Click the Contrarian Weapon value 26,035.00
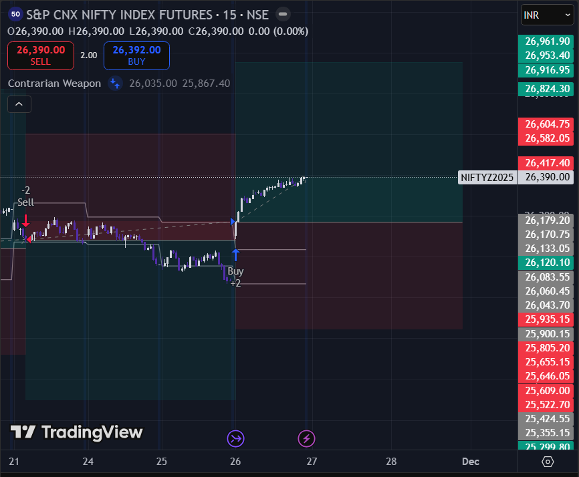579x477 pixels. tap(153, 84)
